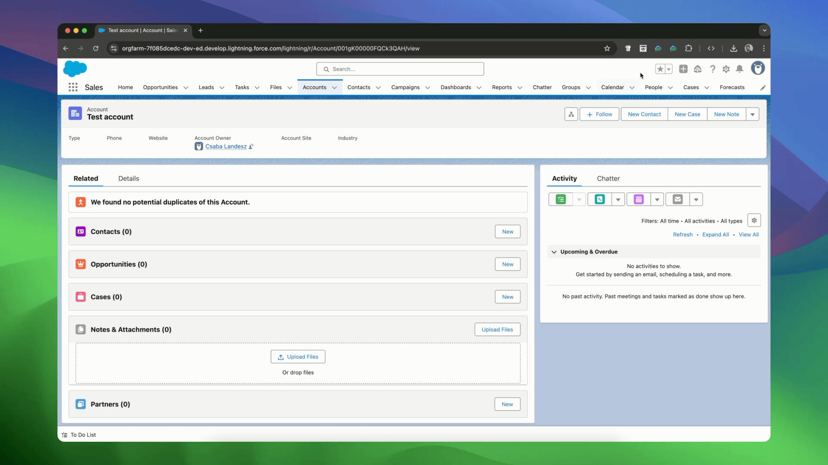Go back in the browser
The width and height of the screenshot is (828, 465).
[x=66, y=48]
